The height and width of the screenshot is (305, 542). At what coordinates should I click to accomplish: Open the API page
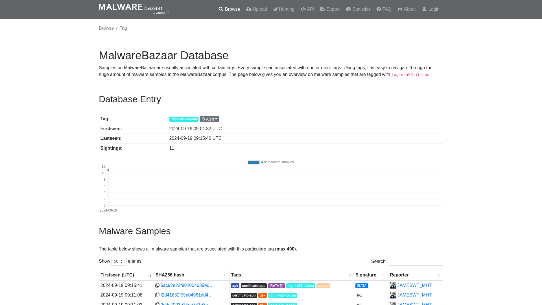307,9
